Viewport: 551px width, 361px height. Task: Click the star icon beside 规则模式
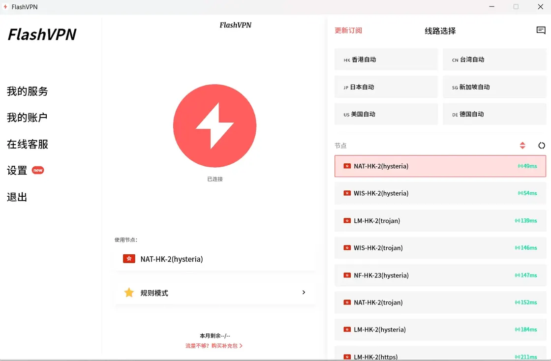coord(129,293)
